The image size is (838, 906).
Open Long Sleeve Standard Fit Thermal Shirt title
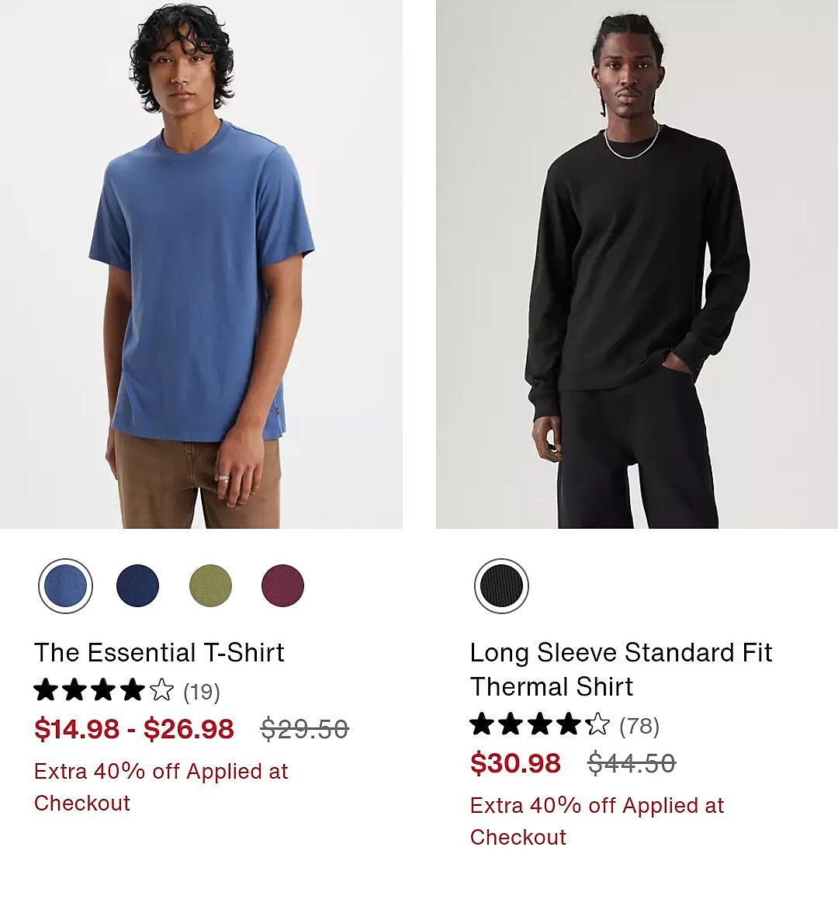(x=621, y=669)
